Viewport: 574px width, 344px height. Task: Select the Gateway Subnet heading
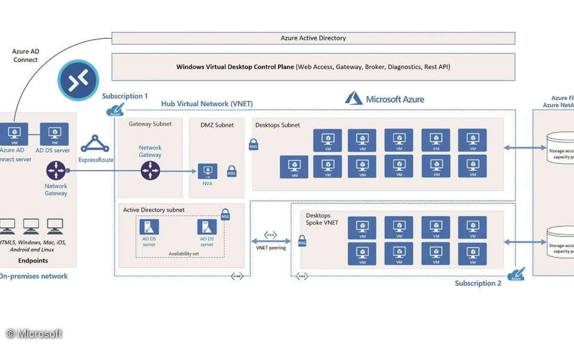[x=150, y=124]
